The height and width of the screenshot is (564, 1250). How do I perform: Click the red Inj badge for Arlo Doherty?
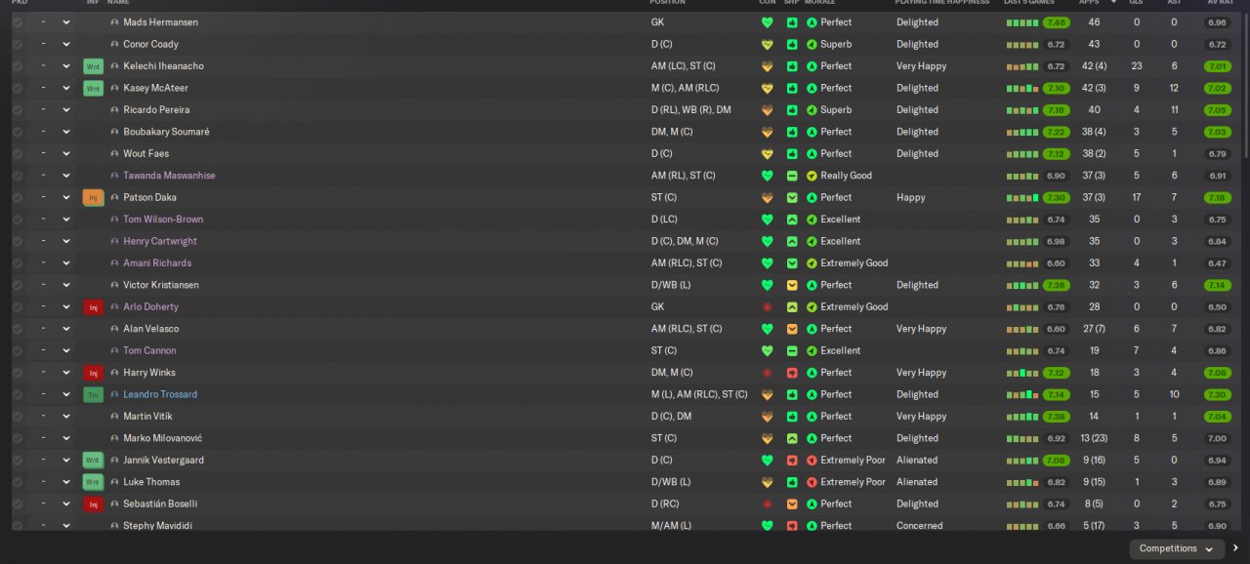(93, 306)
